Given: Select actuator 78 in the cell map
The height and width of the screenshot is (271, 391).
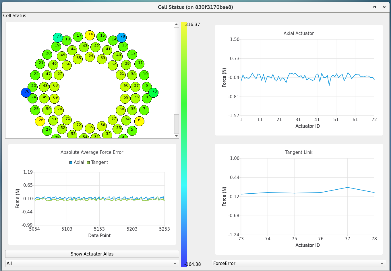Looking at the screenshot, I should 122,37.
